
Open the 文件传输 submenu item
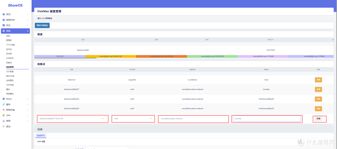10,85
